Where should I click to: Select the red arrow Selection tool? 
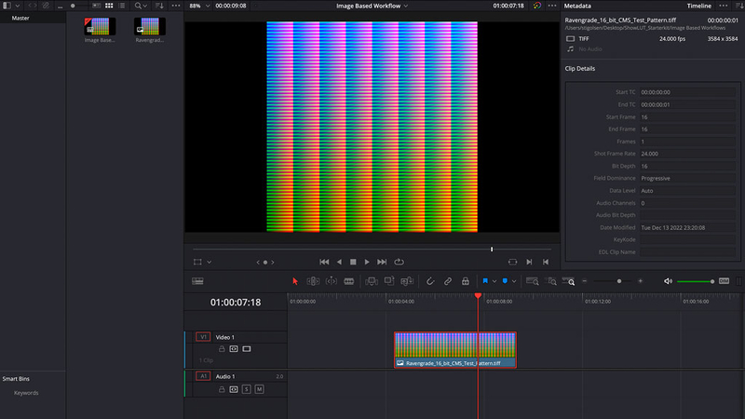[x=296, y=280]
